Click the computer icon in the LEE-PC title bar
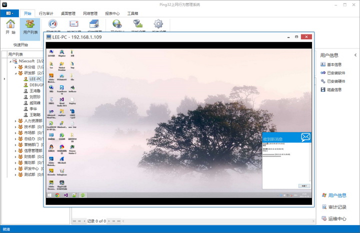 48,37
